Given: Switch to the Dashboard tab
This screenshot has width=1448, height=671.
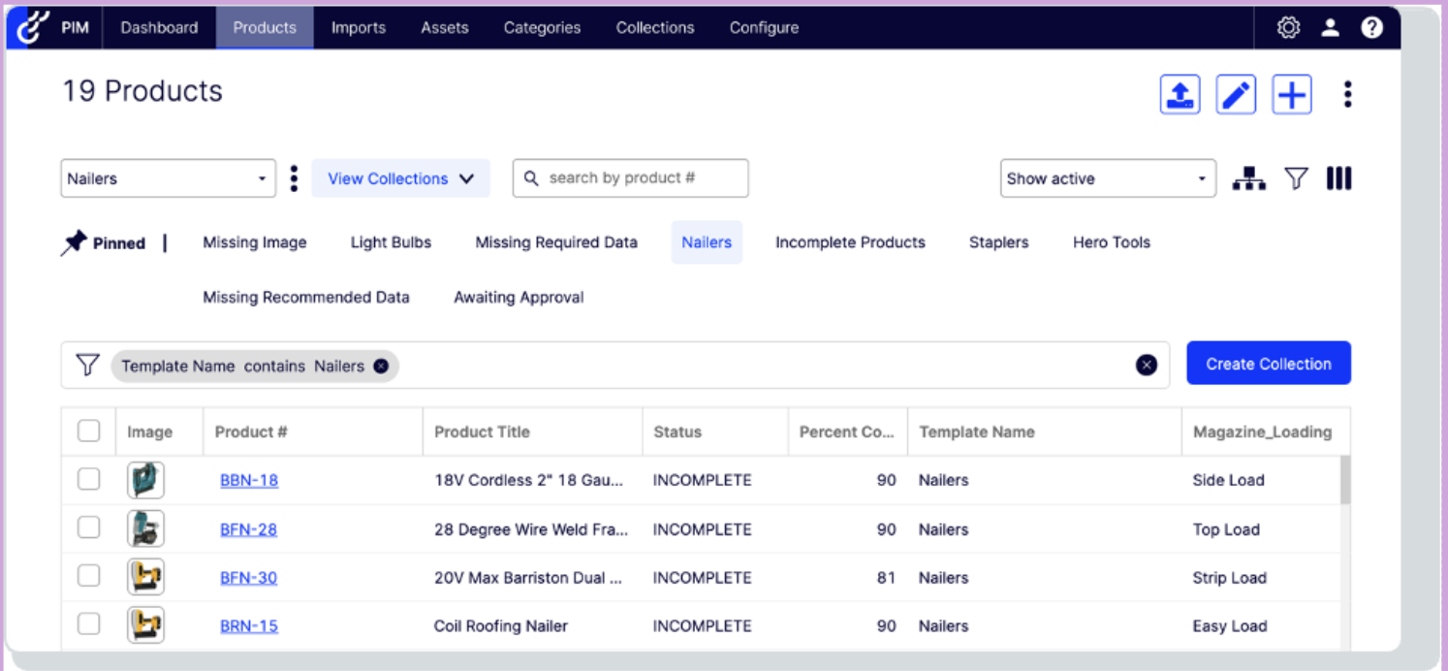Looking at the screenshot, I should pyautogui.click(x=159, y=27).
